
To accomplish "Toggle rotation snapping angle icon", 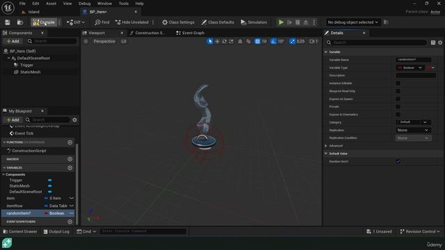I will click(x=273, y=42).
